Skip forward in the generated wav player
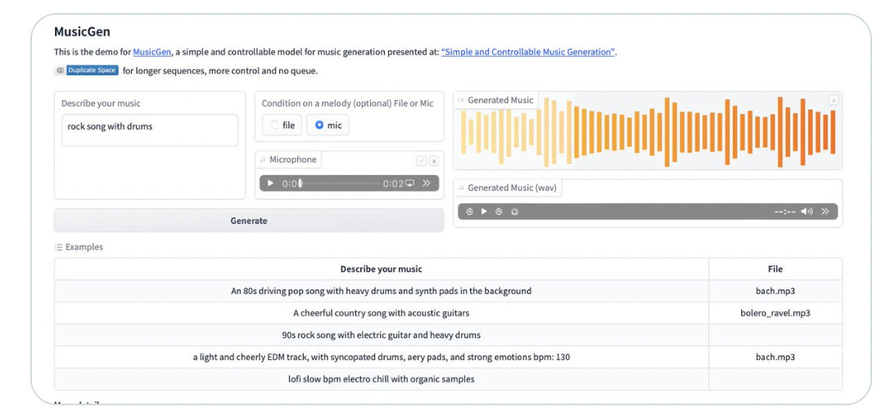This screenshot has width=886, height=411. (x=499, y=211)
